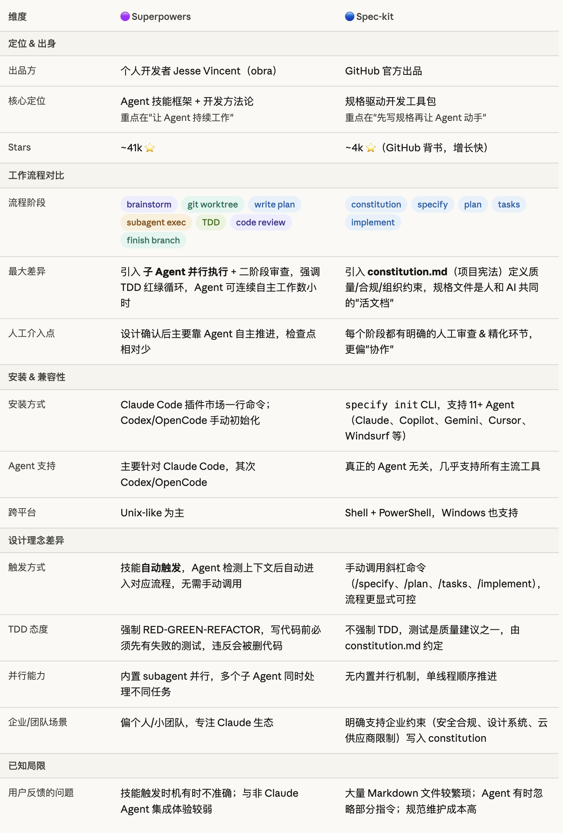Click the 用户反馈的问题 row label
Screen dimensions: 563x833
coord(41,793)
